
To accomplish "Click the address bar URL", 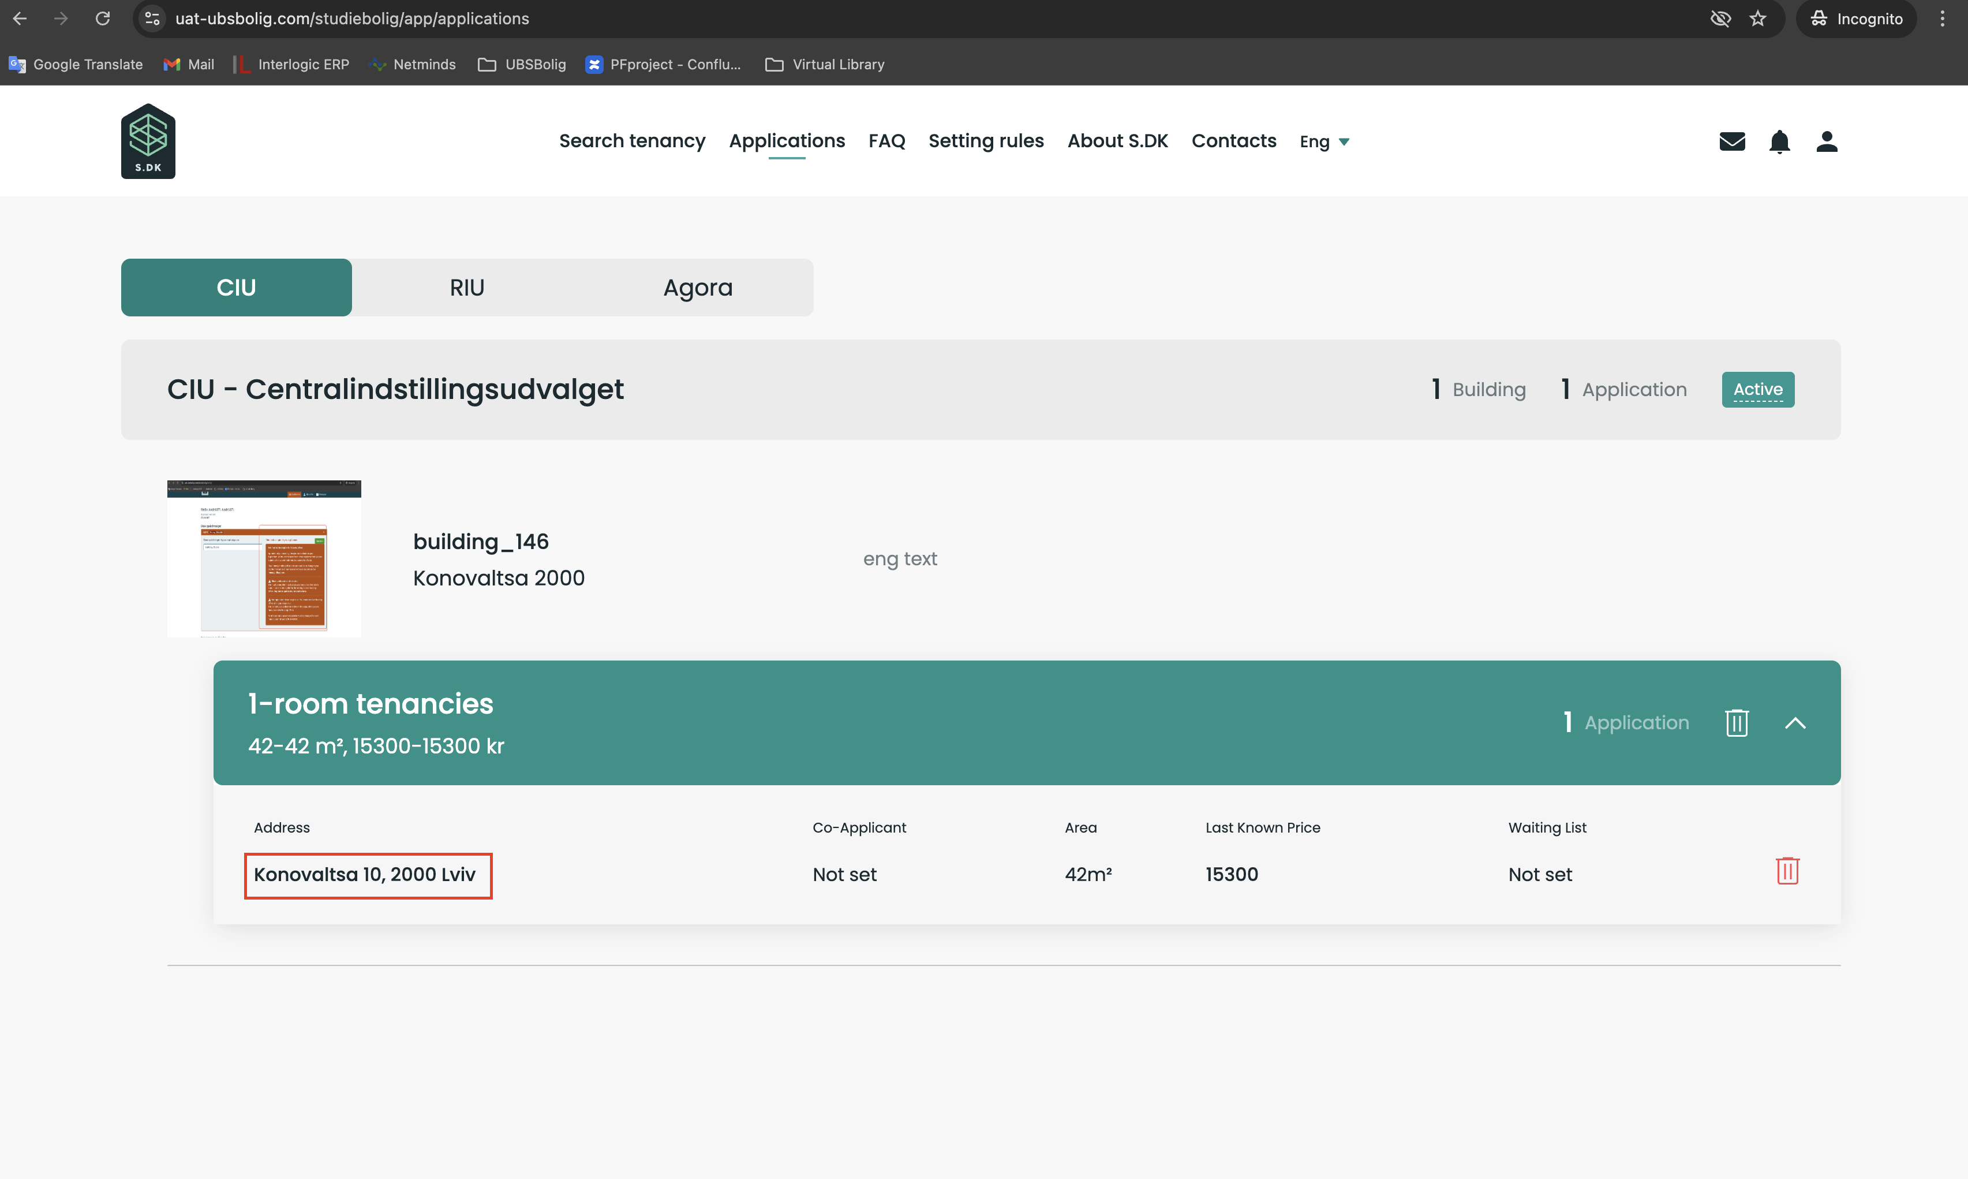I will click(x=351, y=18).
